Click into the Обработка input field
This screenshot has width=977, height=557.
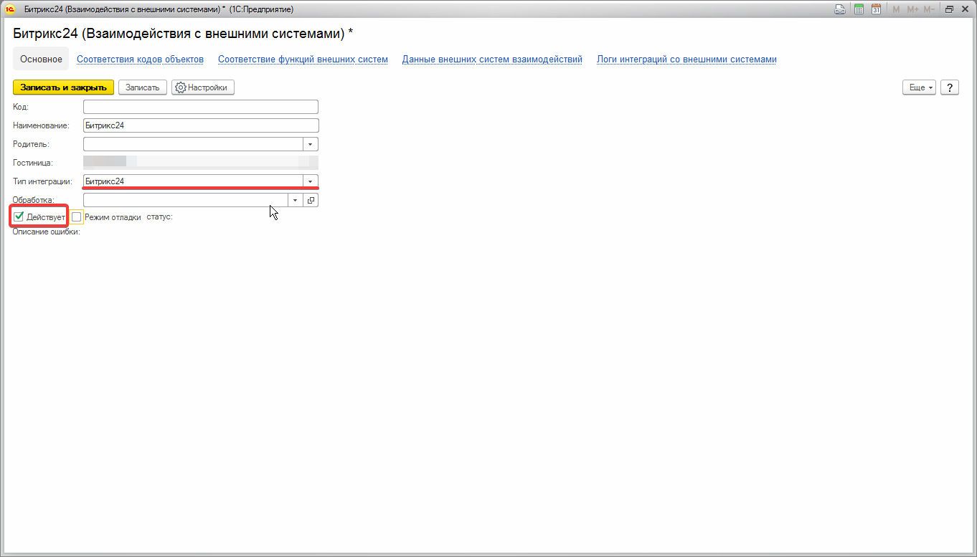coord(186,200)
